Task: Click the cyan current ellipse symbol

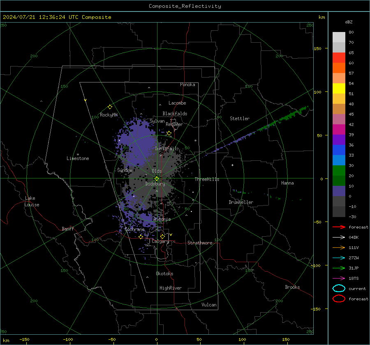Action: pos(339,288)
